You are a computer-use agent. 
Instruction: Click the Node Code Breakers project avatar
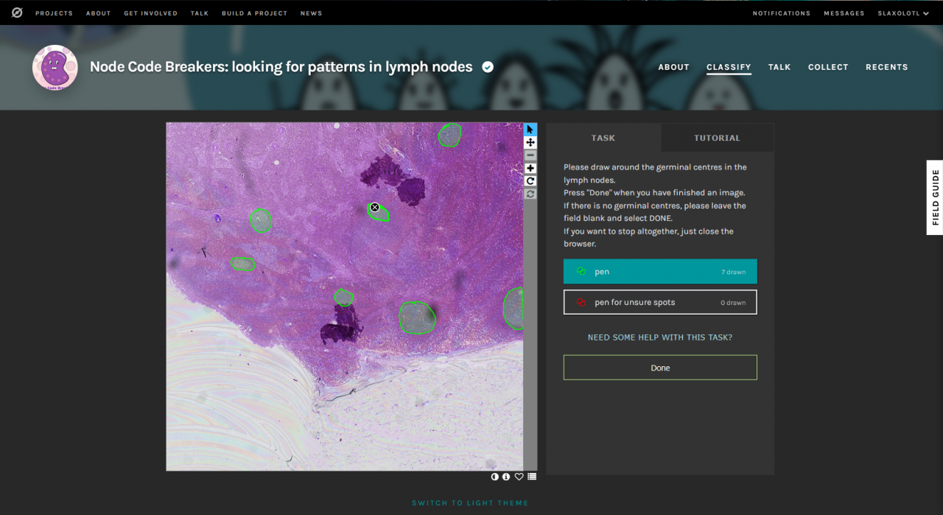coord(55,68)
